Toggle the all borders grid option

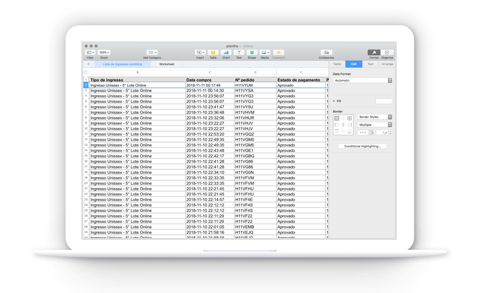[x=349, y=118]
